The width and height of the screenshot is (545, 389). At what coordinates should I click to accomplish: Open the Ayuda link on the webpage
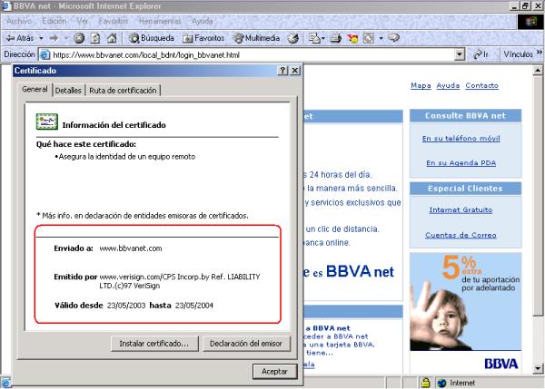point(448,85)
